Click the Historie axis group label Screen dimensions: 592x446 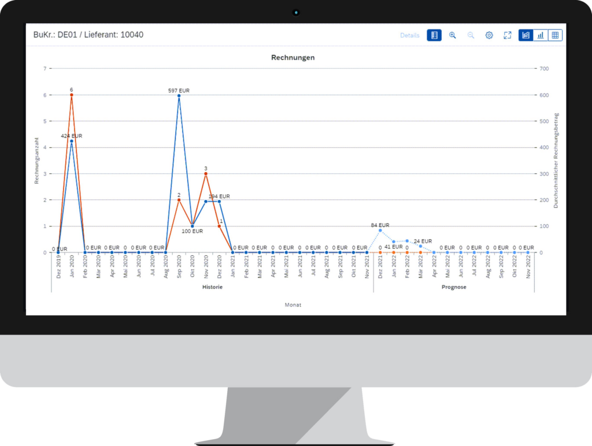coord(212,287)
